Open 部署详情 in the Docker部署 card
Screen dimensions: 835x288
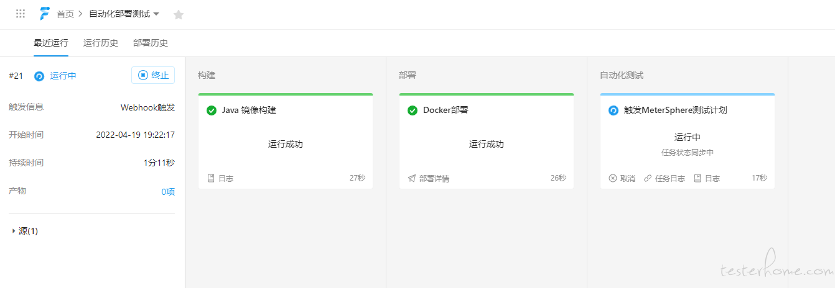pos(428,178)
